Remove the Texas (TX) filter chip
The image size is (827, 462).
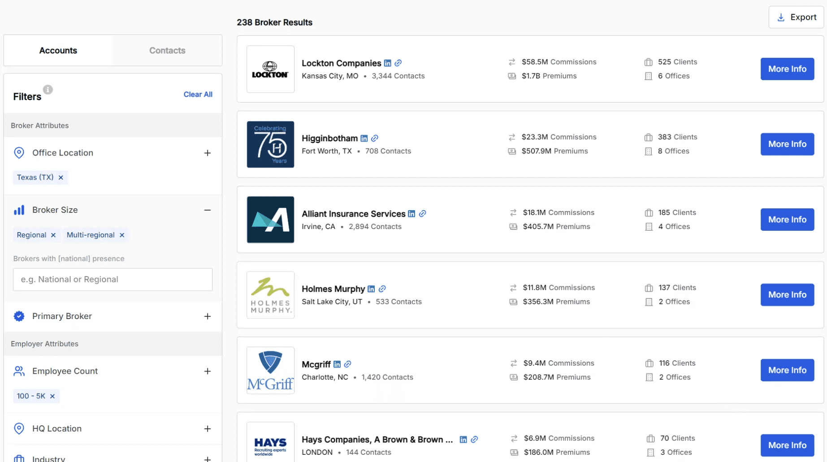[61, 177]
